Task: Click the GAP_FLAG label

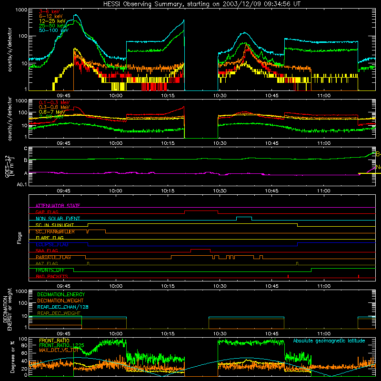Action: click(47, 212)
